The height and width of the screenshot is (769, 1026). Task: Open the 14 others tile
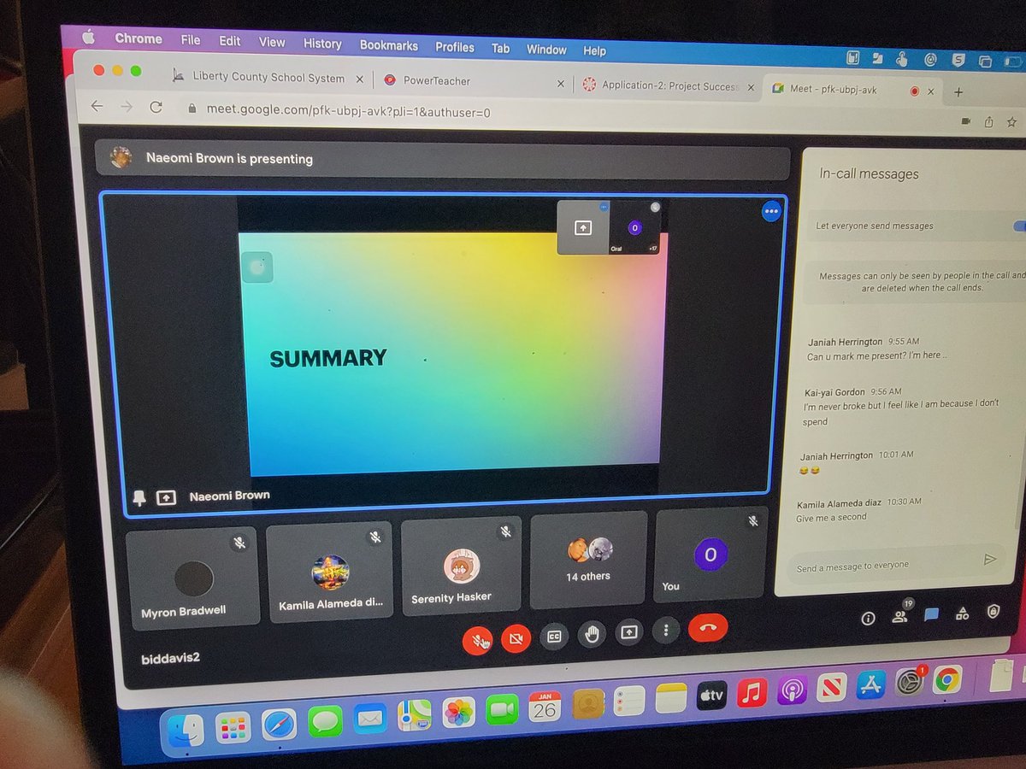tap(588, 560)
